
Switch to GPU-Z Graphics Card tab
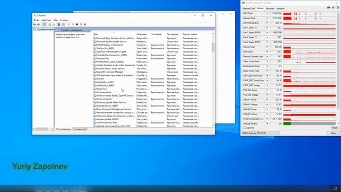(249, 9)
